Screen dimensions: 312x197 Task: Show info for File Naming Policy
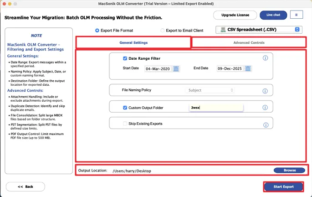[265, 91]
